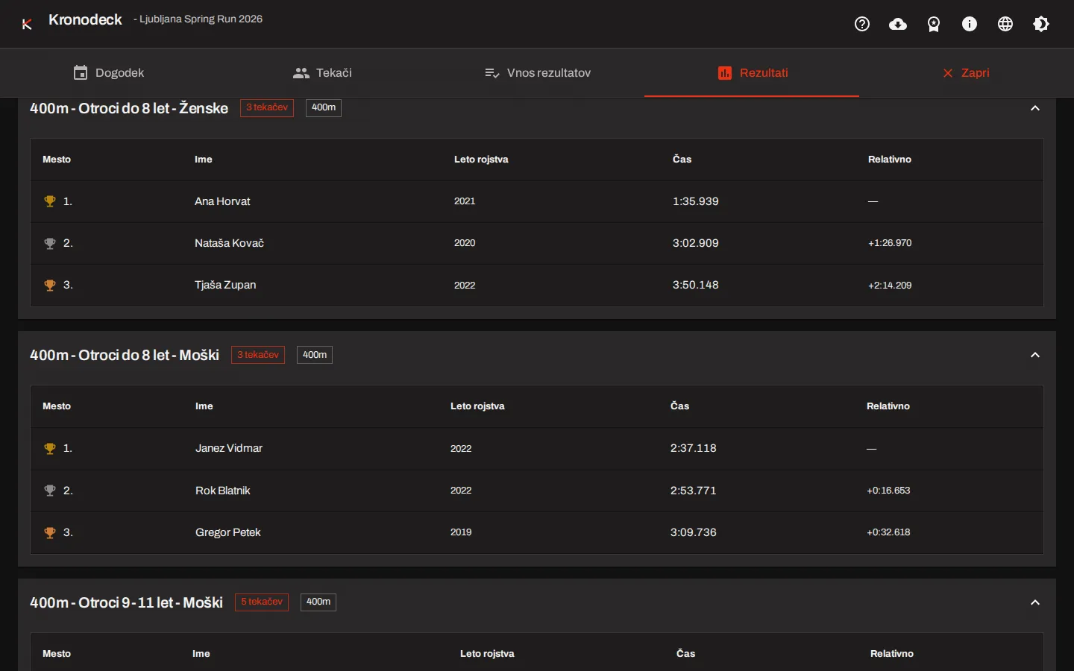
Task: Select the Rezultati tab
Action: click(752, 72)
